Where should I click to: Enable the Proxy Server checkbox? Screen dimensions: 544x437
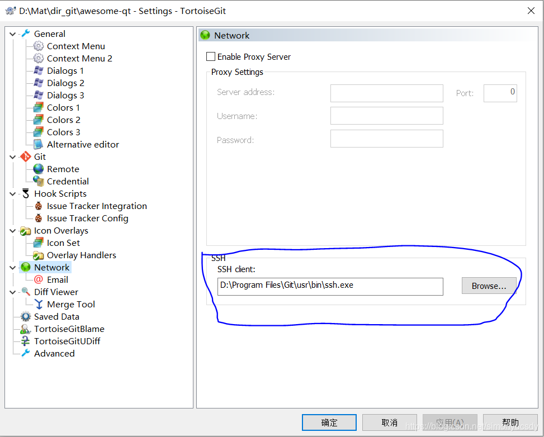[210, 56]
